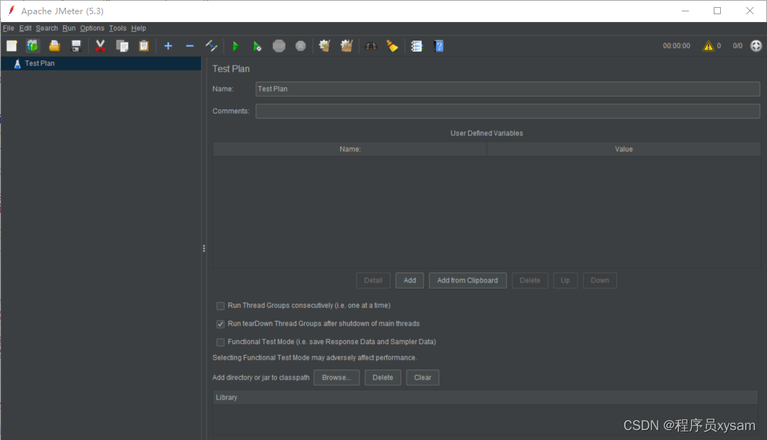Click the Clear classpath button
Image resolution: width=767 pixels, height=440 pixels.
point(423,378)
